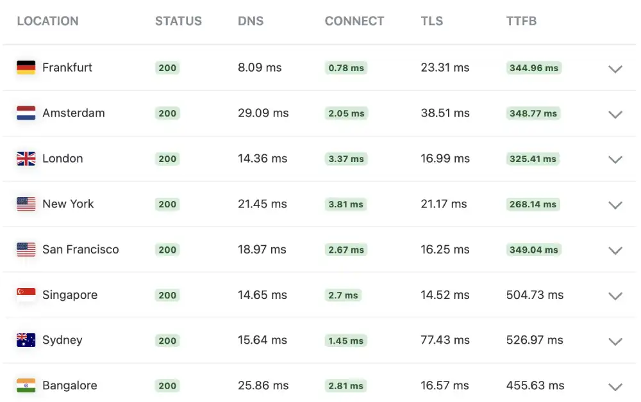This screenshot has height=402, width=641.
Task: Click the US flag next to New York
Action: (x=26, y=204)
